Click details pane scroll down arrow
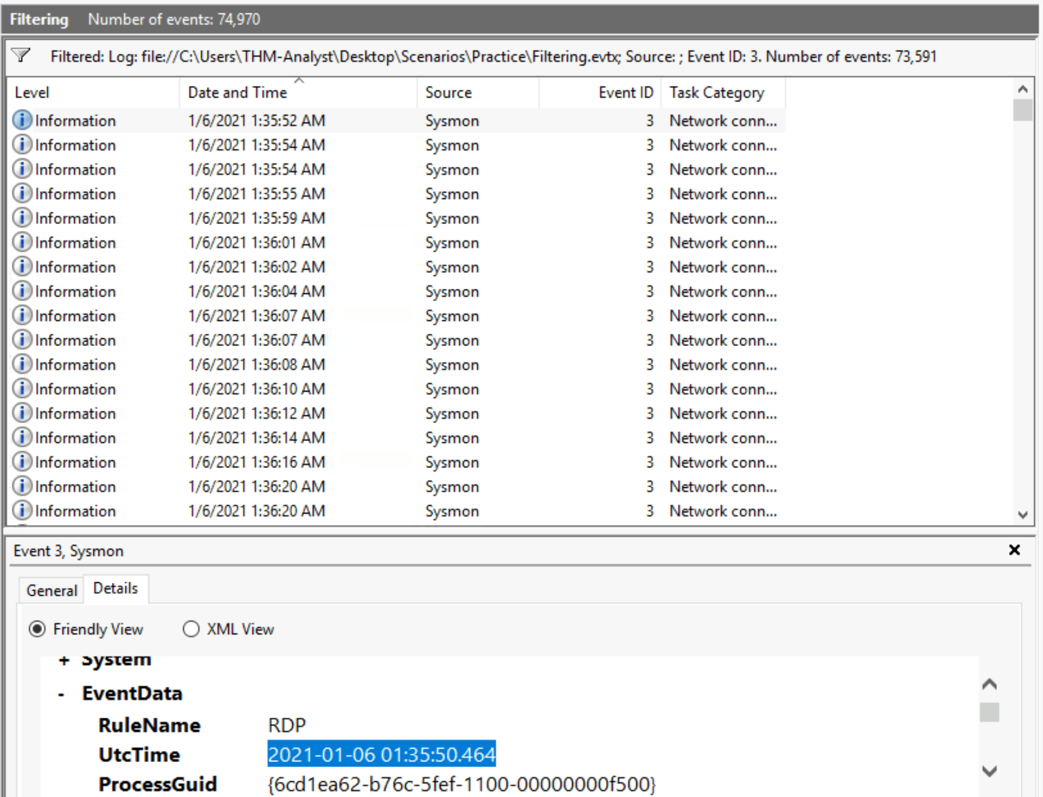The height and width of the screenshot is (797, 1043). [x=989, y=771]
